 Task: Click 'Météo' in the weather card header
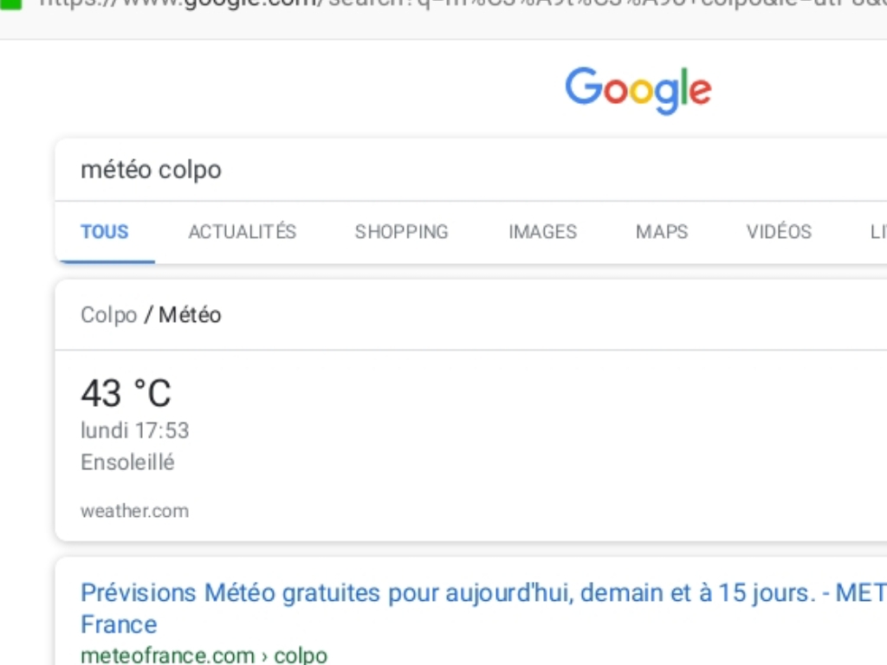pyautogui.click(x=190, y=315)
